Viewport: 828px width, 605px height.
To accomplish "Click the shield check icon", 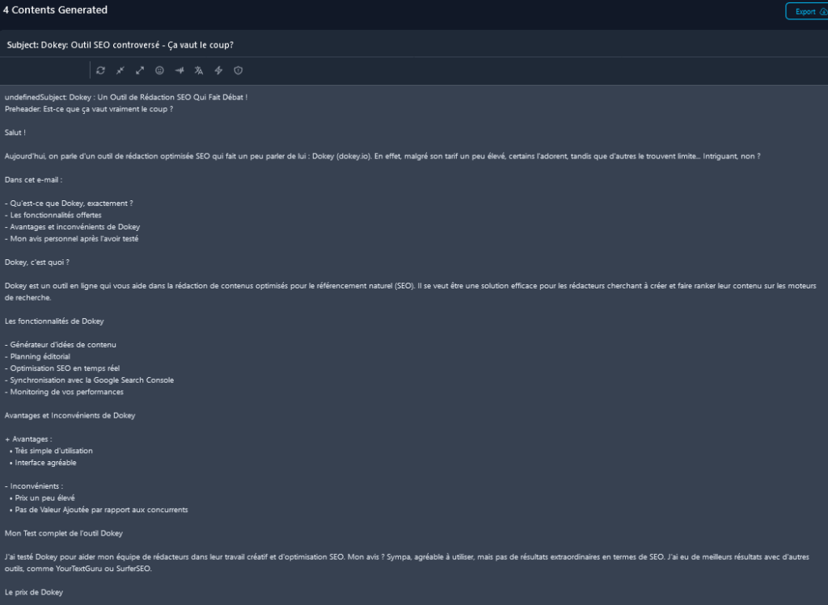I will click(239, 70).
